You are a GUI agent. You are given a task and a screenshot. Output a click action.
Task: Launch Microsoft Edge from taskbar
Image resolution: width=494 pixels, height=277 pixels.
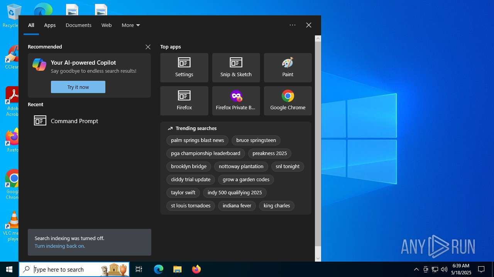click(159, 269)
